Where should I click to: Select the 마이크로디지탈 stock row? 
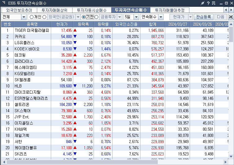(115, 92)
